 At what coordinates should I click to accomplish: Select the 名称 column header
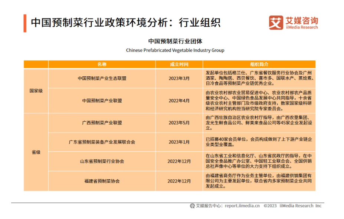(x=102, y=64)
